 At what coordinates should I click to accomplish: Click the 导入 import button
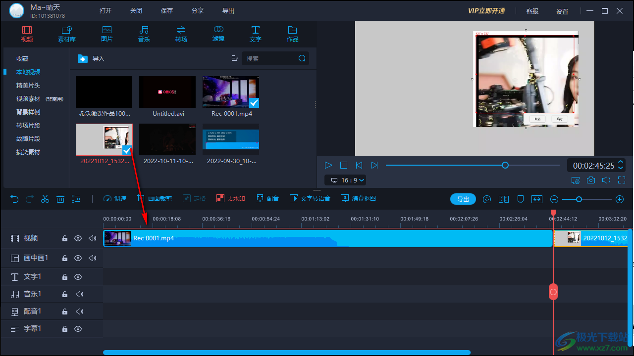tap(92, 59)
